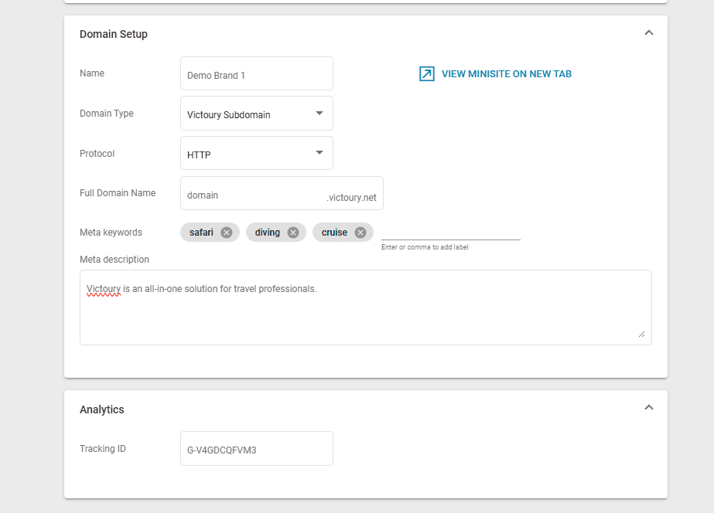Open View Minisite on New Tab link
Image resolution: width=714 pixels, height=513 pixels.
[506, 74]
